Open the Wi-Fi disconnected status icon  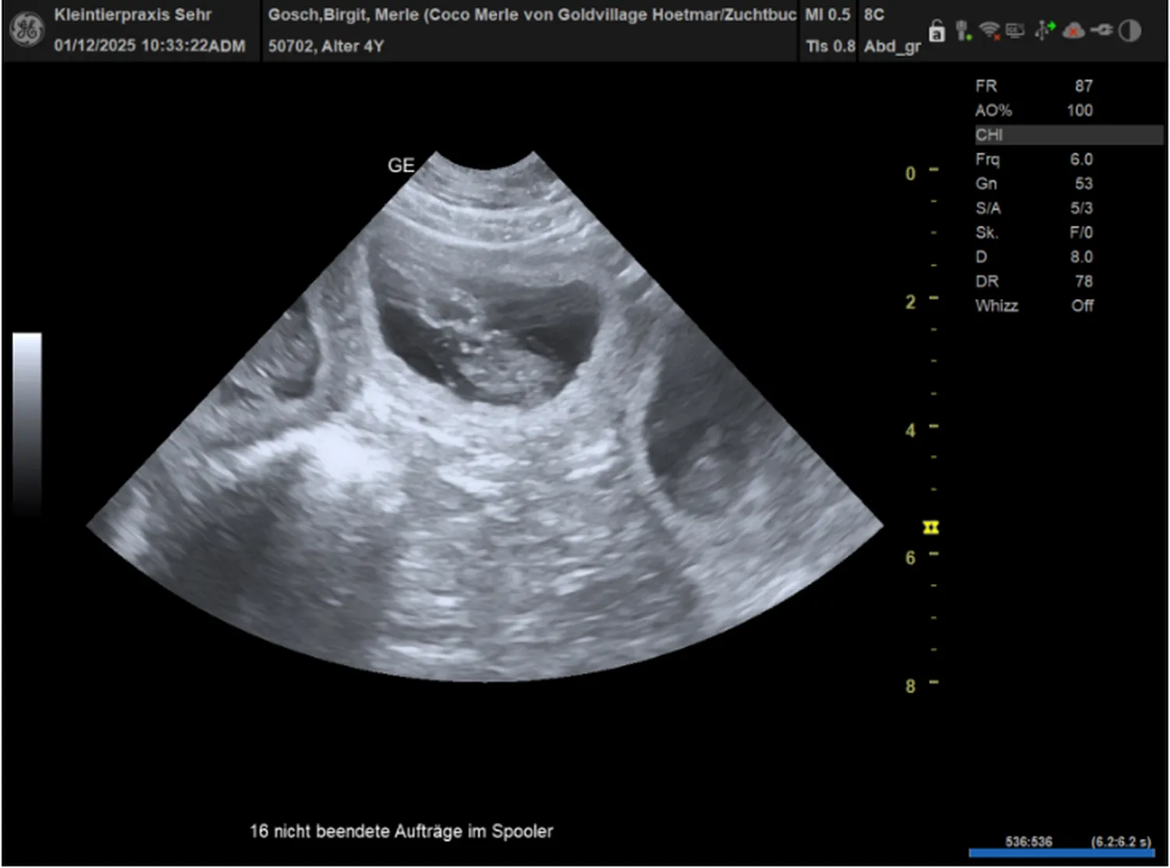pyautogui.click(x=989, y=31)
